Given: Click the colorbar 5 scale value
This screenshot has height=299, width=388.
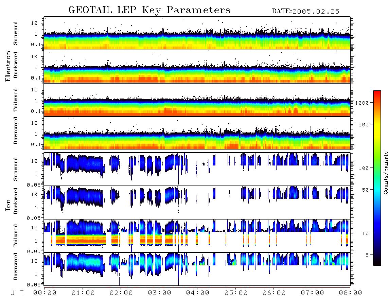Looking at the screenshot, I should pyautogui.click(x=367, y=255).
